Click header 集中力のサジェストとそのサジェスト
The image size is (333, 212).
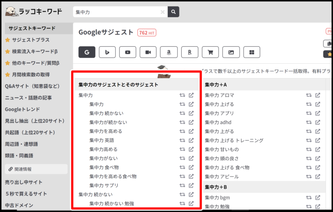118,85
